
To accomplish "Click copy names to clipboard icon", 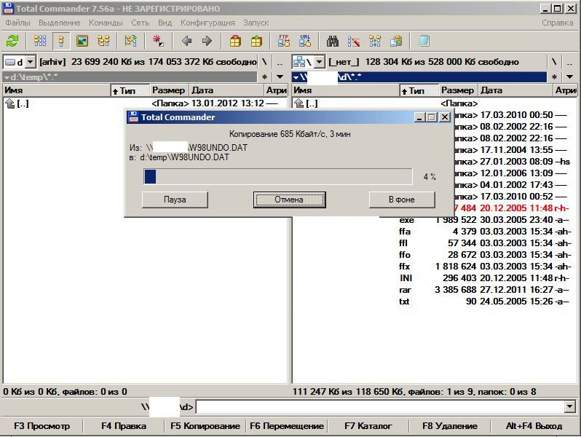I will point(396,41).
